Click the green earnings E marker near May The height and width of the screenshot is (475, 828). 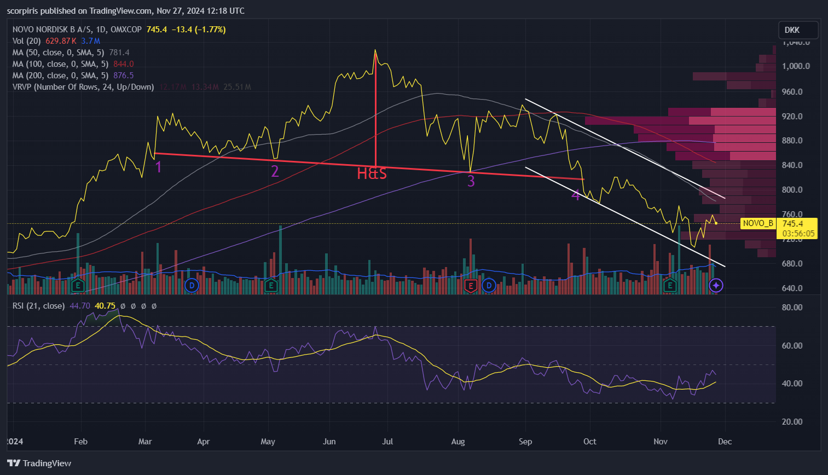[x=270, y=285]
